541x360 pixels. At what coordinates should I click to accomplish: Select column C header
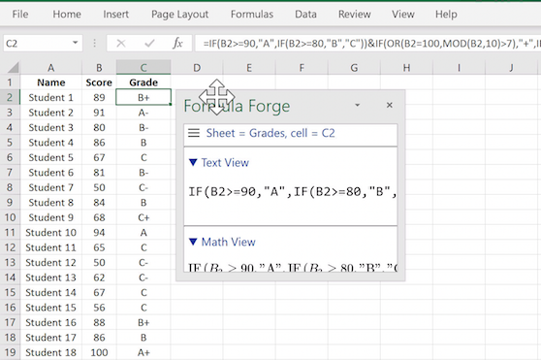pyautogui.click(x=143, y=68)
